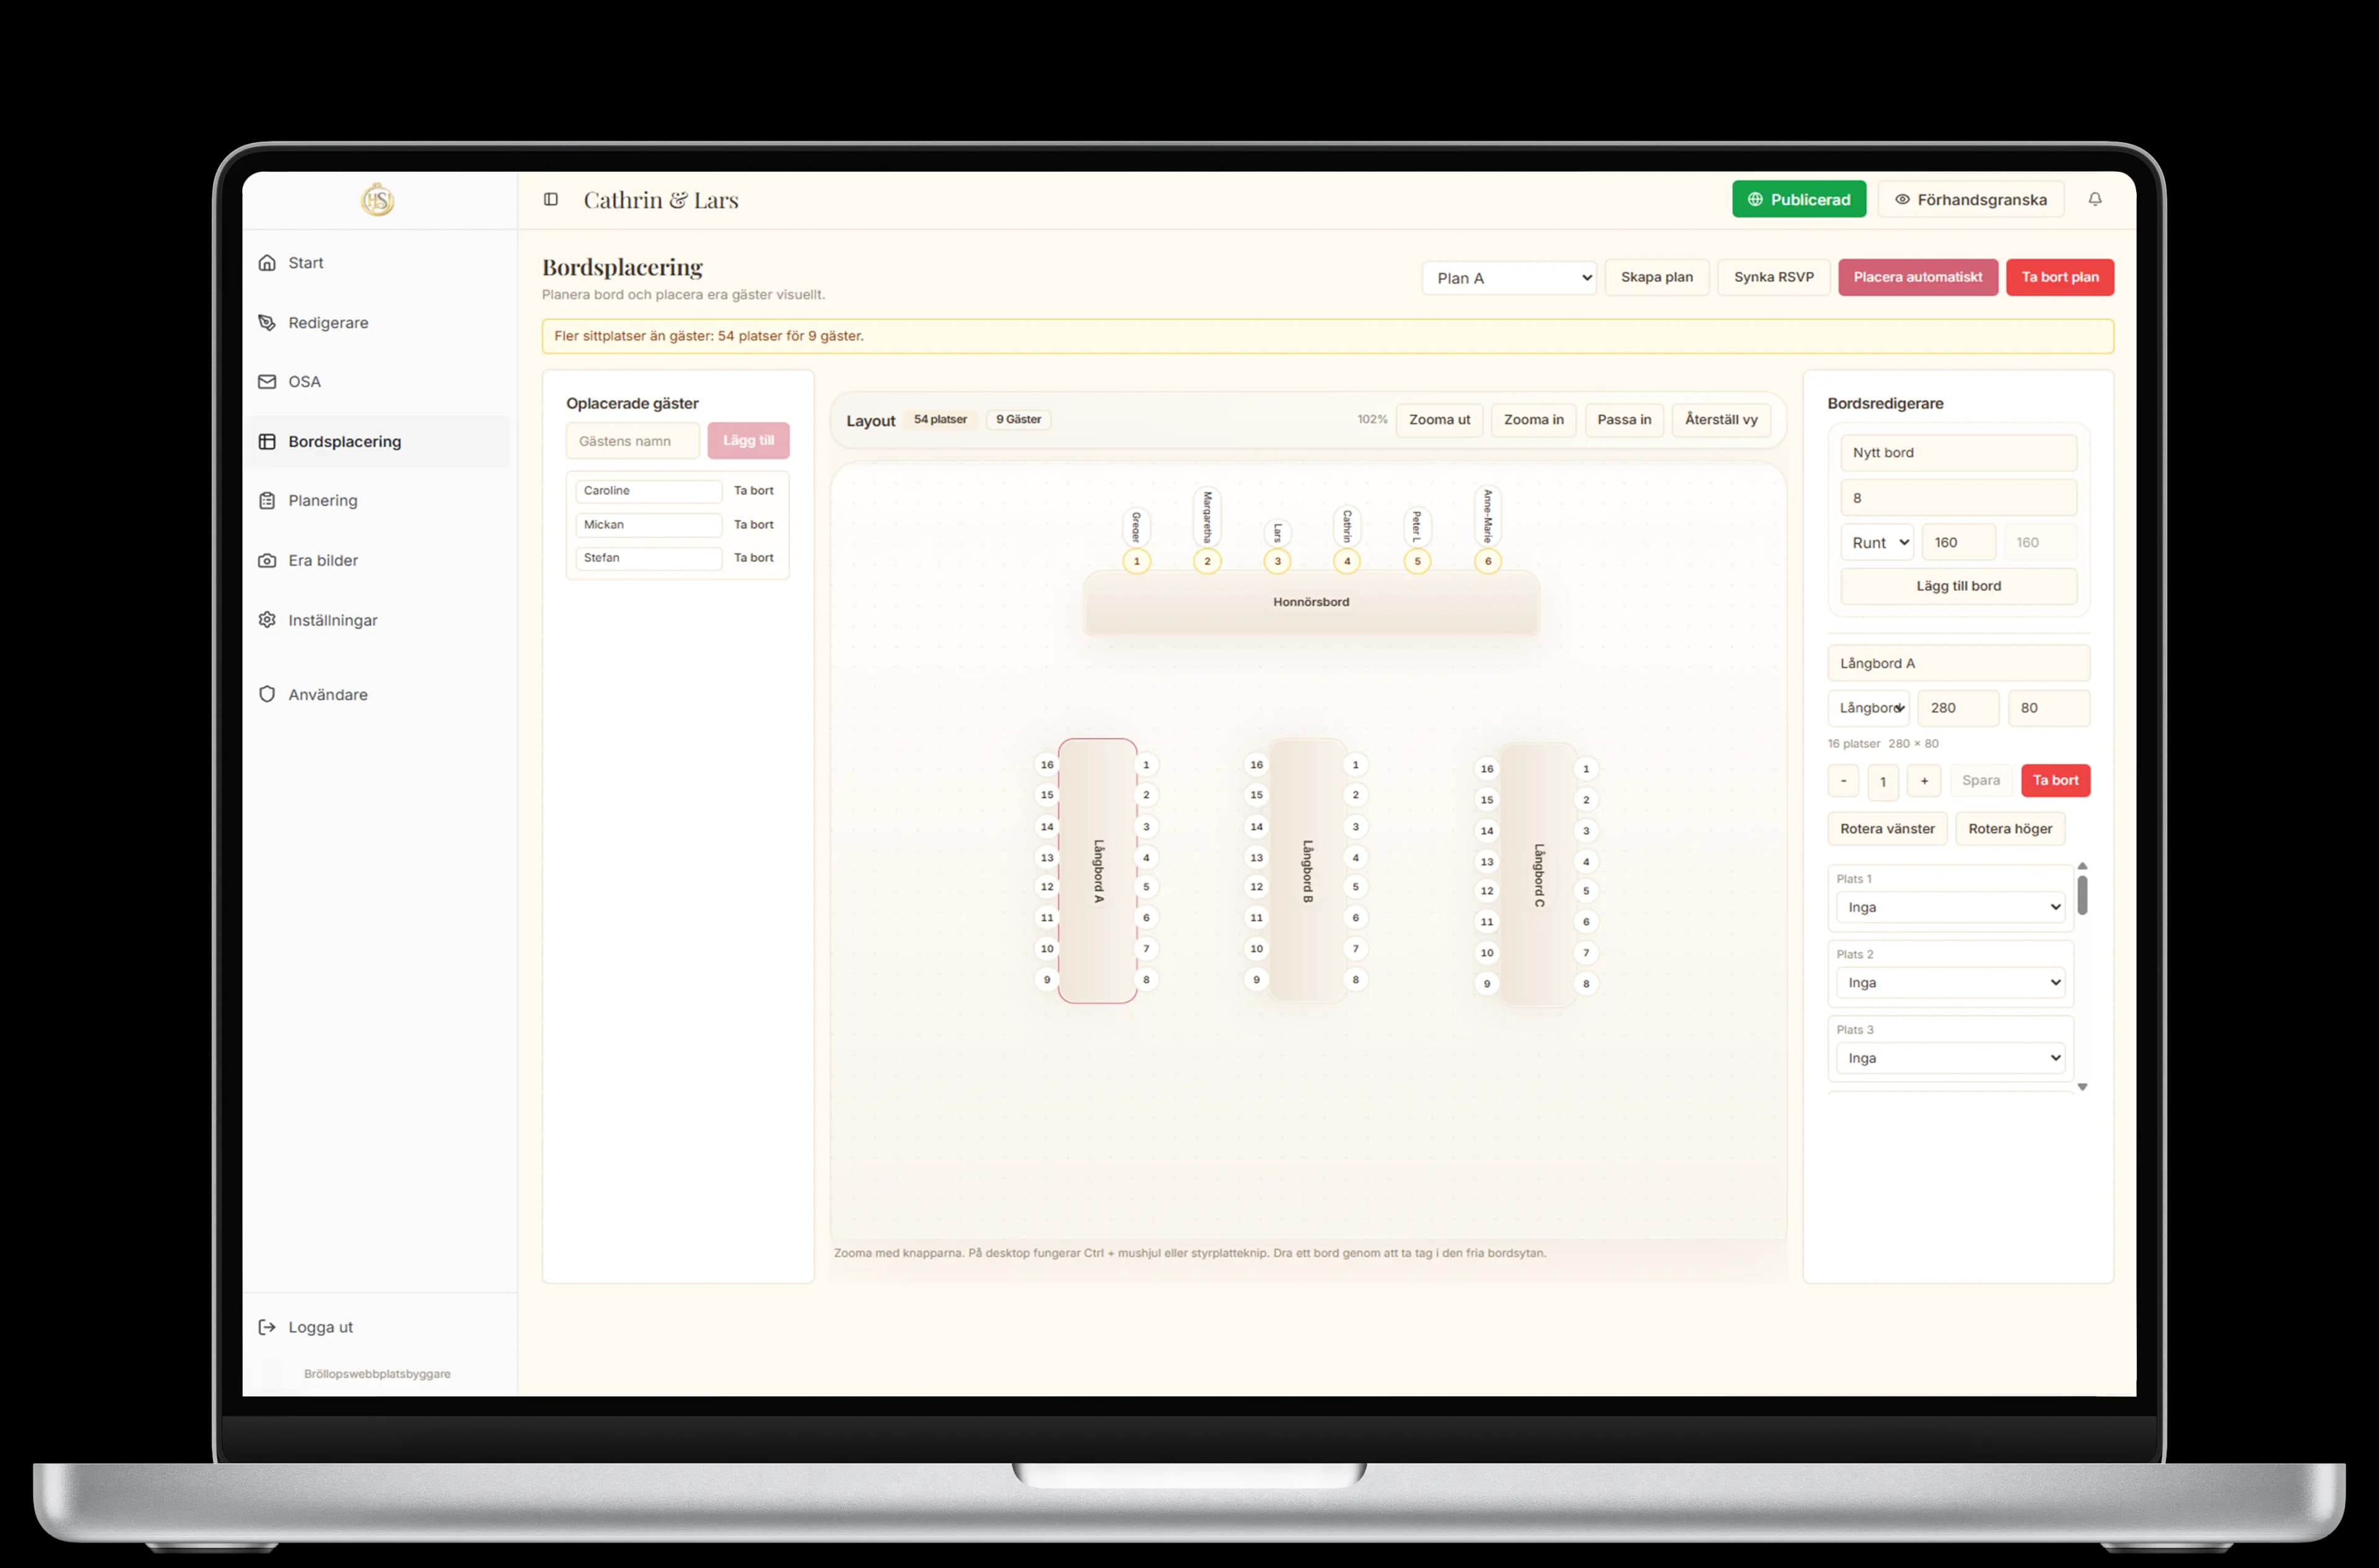This screenshot has width=2379, height=1568.
Task: Open the Plats 1 guest dropdown
Action: click(1950, 907)
